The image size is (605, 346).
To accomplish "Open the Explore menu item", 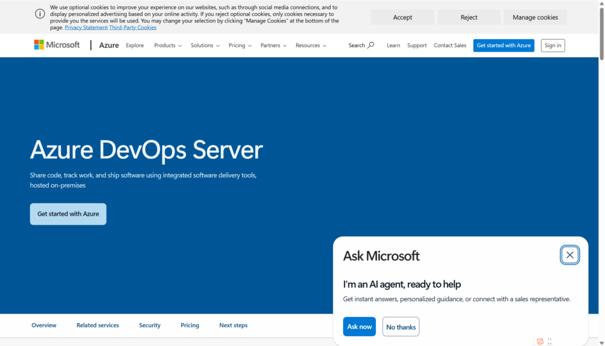I will point(135,45).
